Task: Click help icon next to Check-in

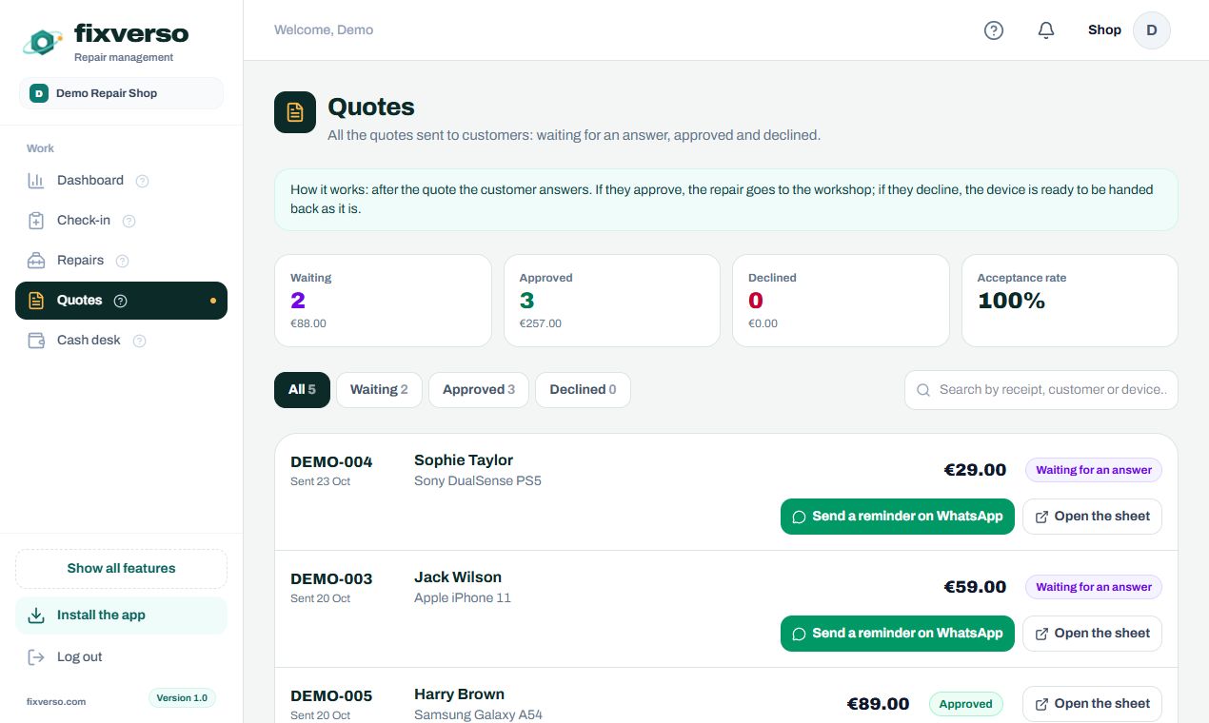Action: pyautogui.click(x=129, y=221)
